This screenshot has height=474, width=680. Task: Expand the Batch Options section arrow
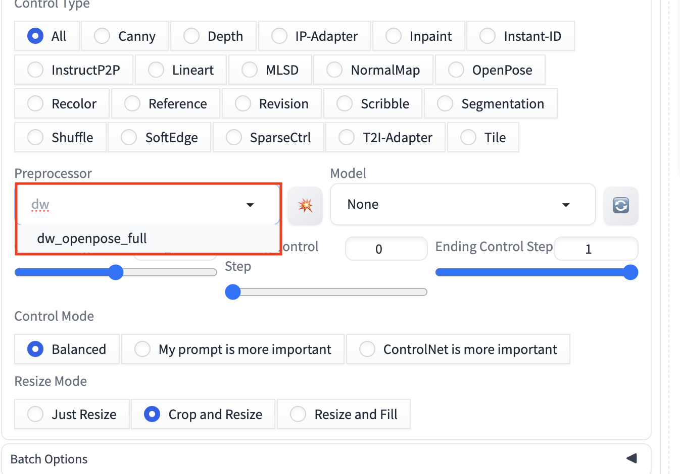coord(632,458)
